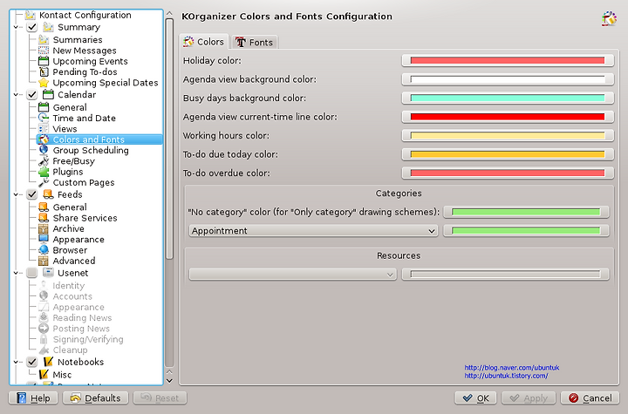
Task: Select General under Calendar
Action: 70,107
